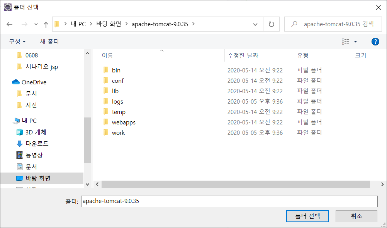The height and width of the screenshot is (228, 387).
Task: Refresh the current folder view
Action: (x=271, y=24)
